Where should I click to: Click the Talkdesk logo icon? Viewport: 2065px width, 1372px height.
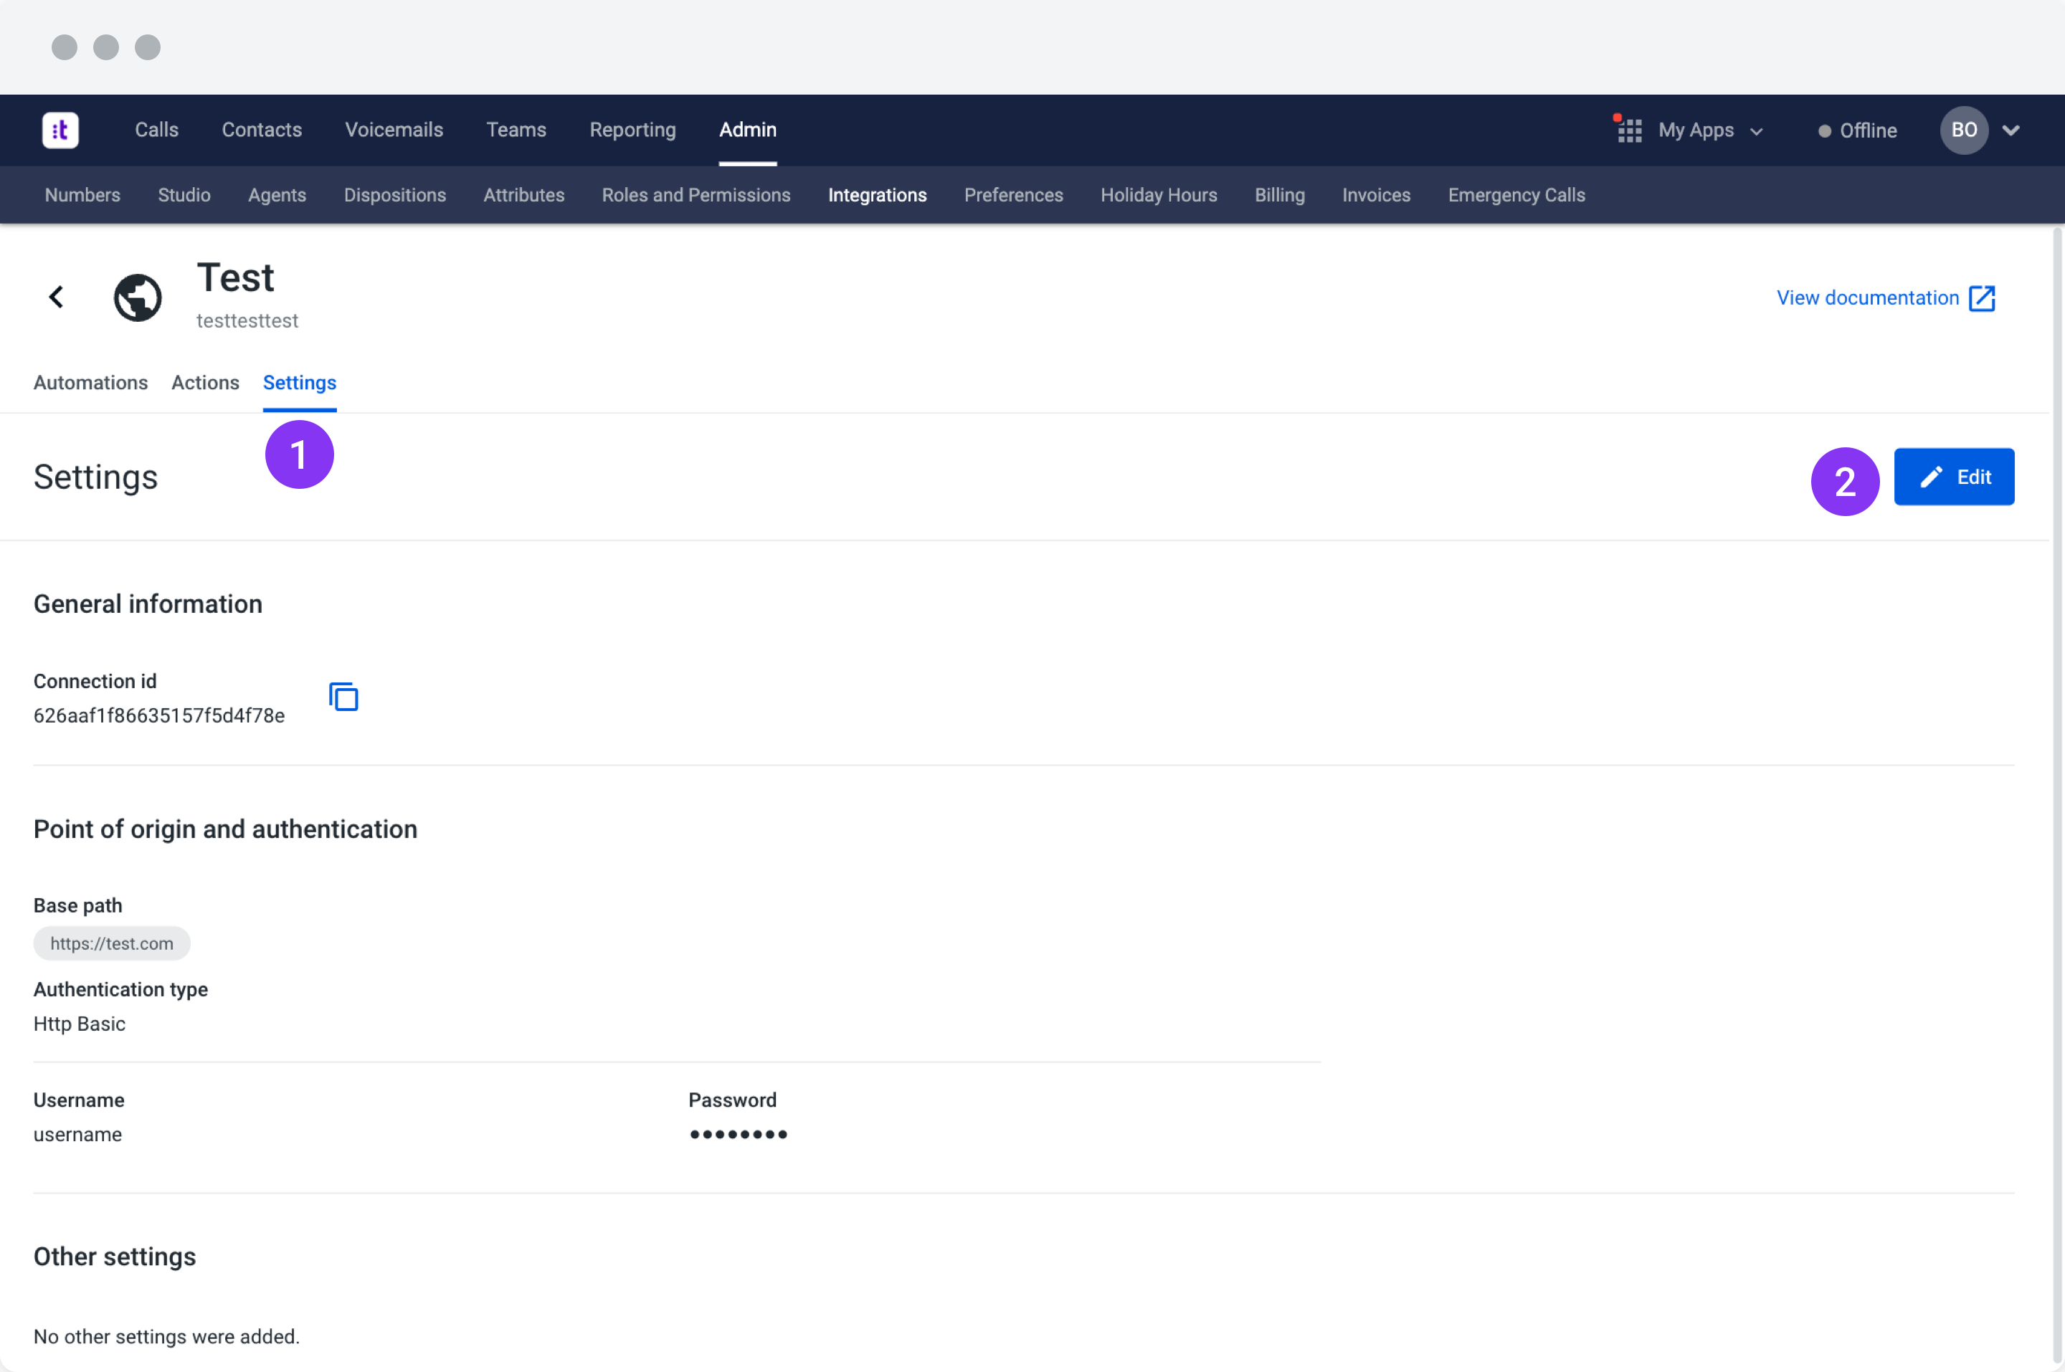pos(60,130)
